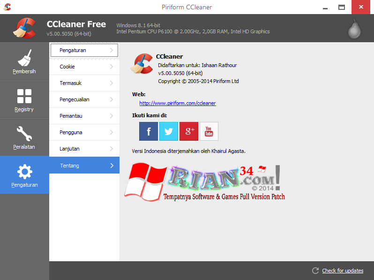Click the Khairul Agasta translation credit text

point(189,151)
